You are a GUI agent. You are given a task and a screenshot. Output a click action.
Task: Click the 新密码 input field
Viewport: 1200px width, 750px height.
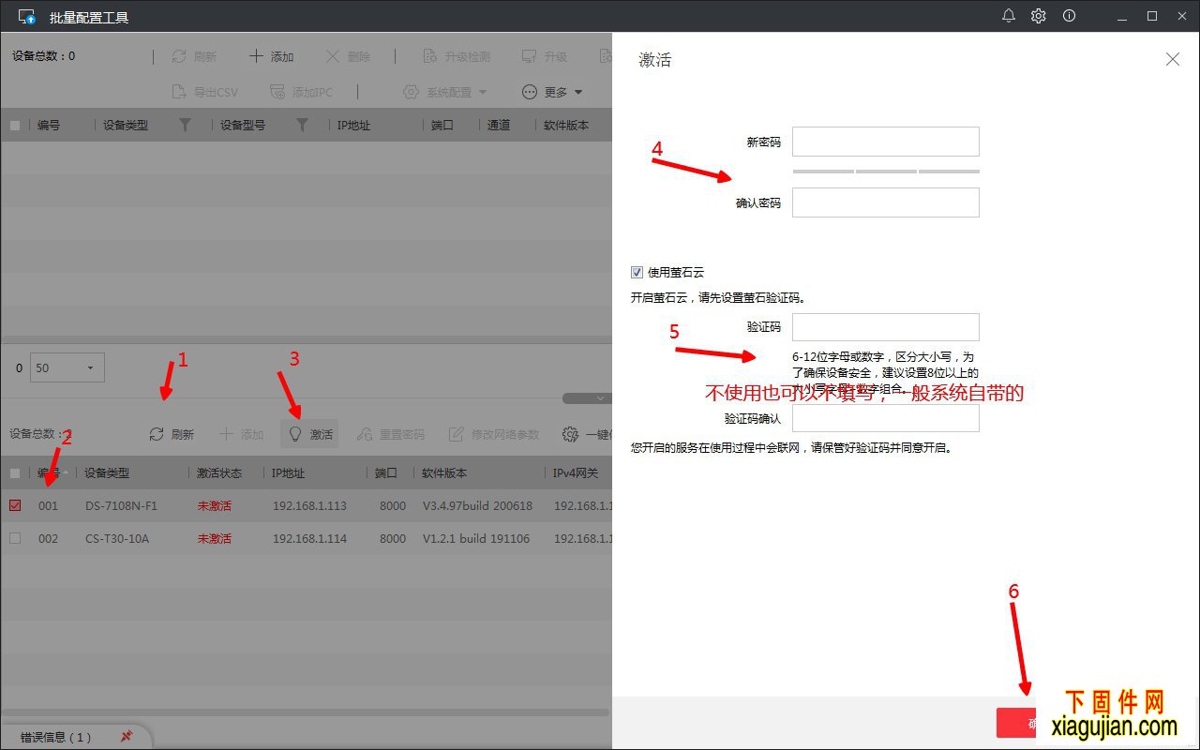point(886,142)
